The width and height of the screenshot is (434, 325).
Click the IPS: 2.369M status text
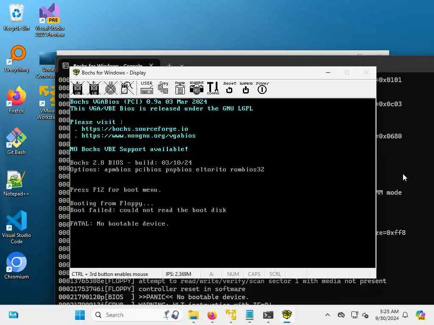point(178,274)
